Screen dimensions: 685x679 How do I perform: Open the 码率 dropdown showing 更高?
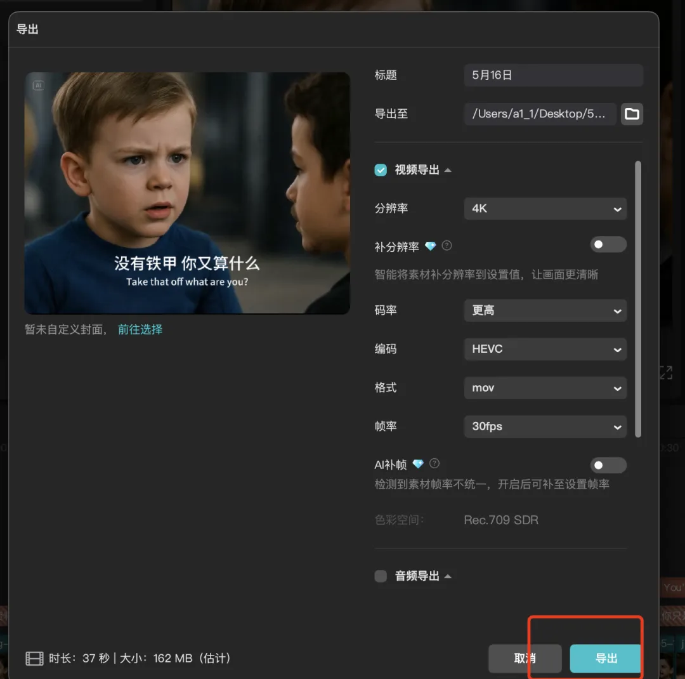(x=545, y=310)
